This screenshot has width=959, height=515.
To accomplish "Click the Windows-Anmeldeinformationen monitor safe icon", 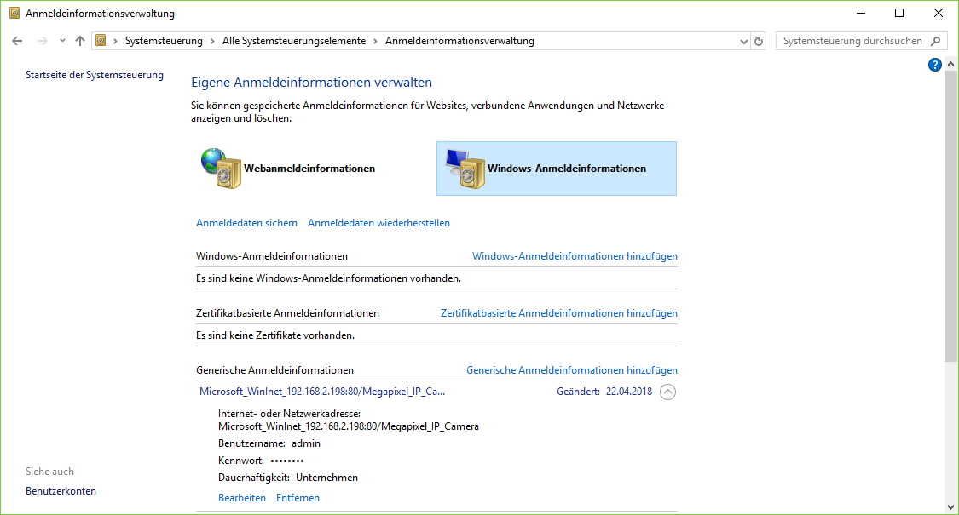I will [465, 169].
